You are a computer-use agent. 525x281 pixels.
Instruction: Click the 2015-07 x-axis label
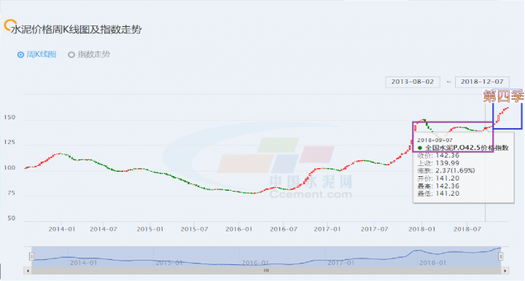pyautogui.click(x=194, y=229)
